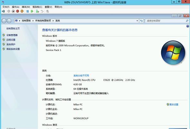Click 系统 breadcrumb segment
190x129 pixels.
[58, 21]
